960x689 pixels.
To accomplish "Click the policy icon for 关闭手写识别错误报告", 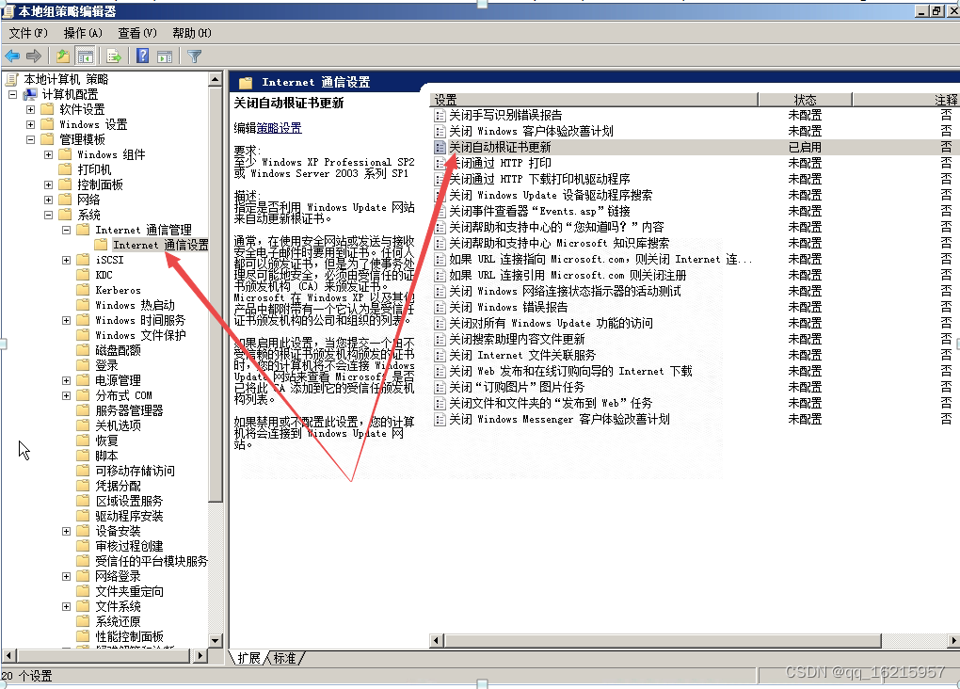I will point(439,115).
